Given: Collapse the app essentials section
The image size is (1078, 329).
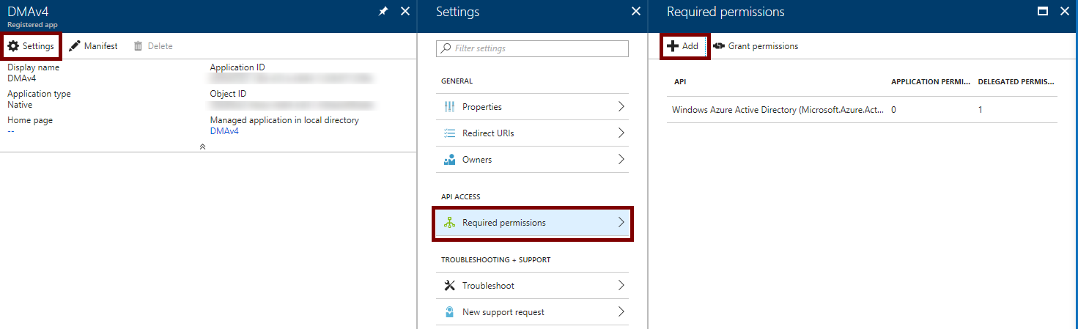Looking at the screenshot, I should [203, 147].
